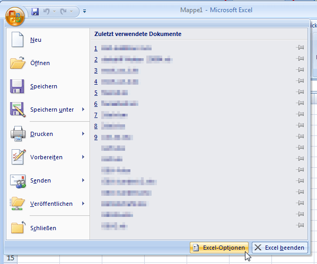Open the Redo history dropdown arrow

tap(71, 12)
